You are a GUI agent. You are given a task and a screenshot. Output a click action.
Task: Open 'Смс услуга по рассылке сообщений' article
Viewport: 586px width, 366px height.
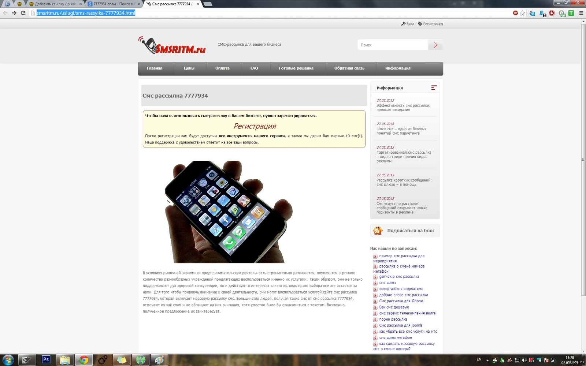click(402, 208)
